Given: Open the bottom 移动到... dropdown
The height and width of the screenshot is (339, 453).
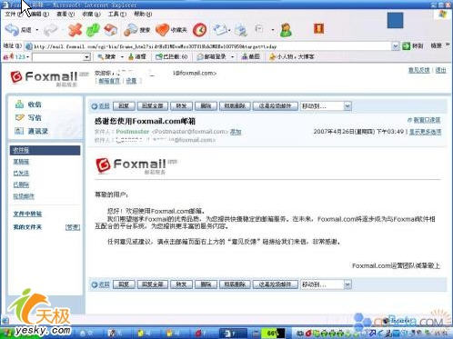Looking at the screenshot, I should [347, 284].
